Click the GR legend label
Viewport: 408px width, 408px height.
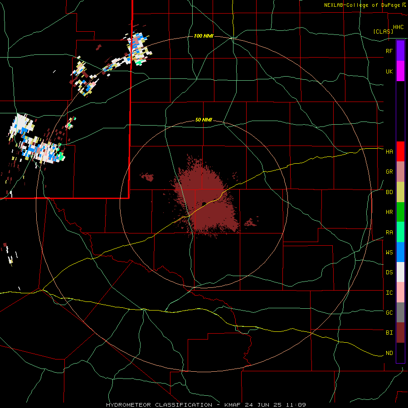[389, 172]
